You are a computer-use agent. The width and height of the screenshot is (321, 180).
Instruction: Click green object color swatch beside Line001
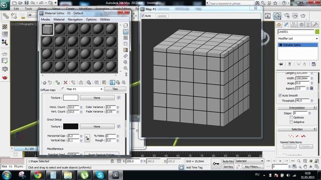[317, 31]
